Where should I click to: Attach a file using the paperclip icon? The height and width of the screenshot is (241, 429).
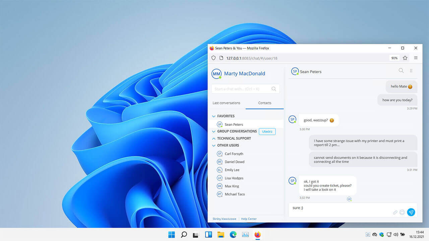[x=395, y=212]
